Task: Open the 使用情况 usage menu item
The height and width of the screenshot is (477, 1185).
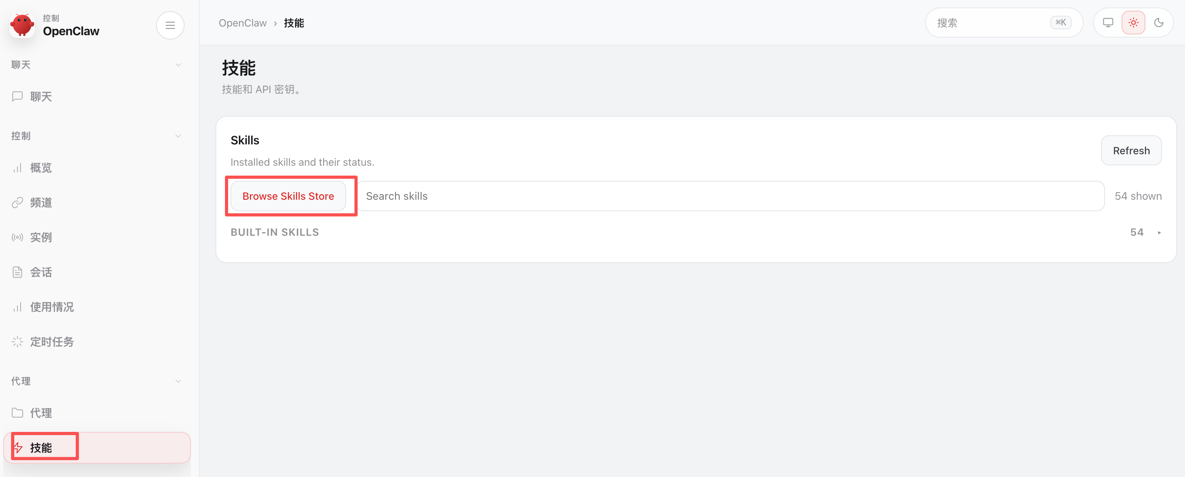Action: pos(51,307)
